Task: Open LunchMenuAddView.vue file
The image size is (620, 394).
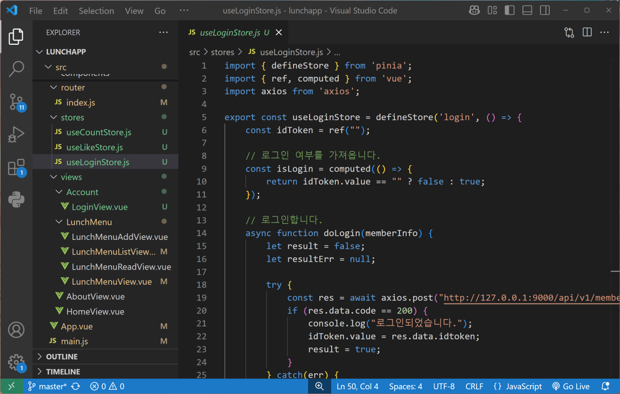Action: pos(105,237)
